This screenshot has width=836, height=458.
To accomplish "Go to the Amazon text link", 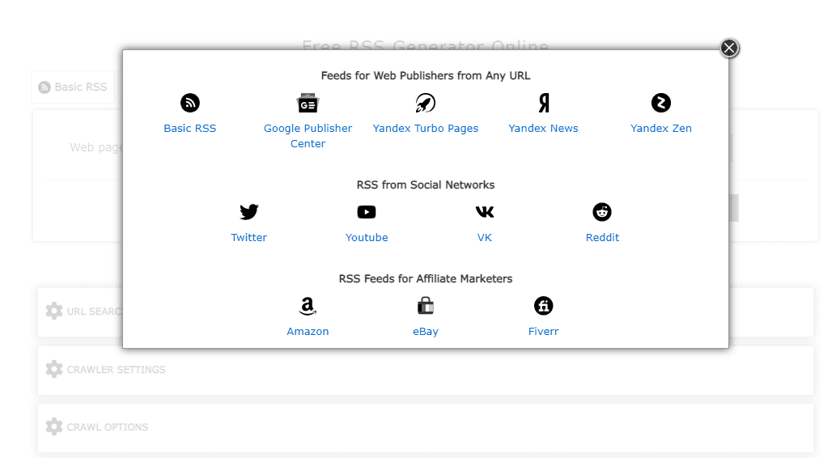I will [x=308, y=331].
